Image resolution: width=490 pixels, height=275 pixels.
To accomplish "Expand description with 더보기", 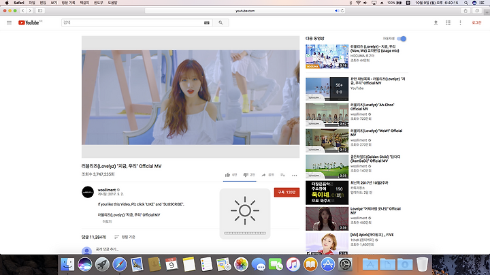I will point(107,221).
